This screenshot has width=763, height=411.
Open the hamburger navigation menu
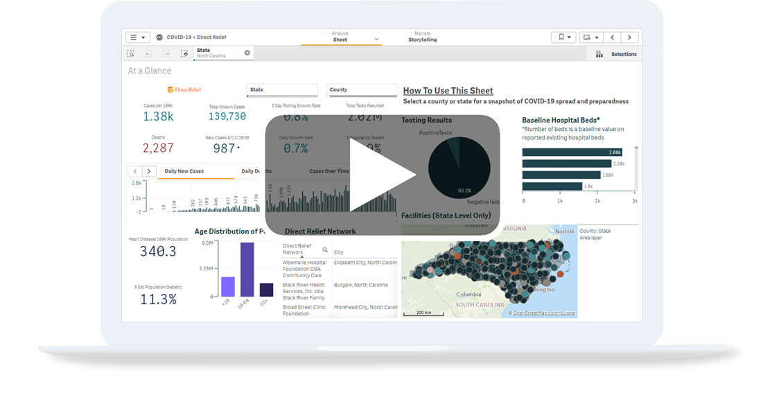(x=138, y=37)
